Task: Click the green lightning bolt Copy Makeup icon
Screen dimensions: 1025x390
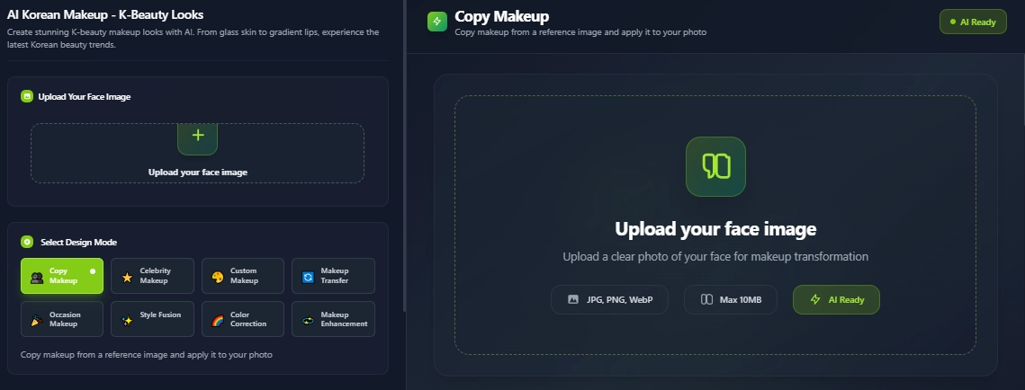Action: click(x=437, y=21)
